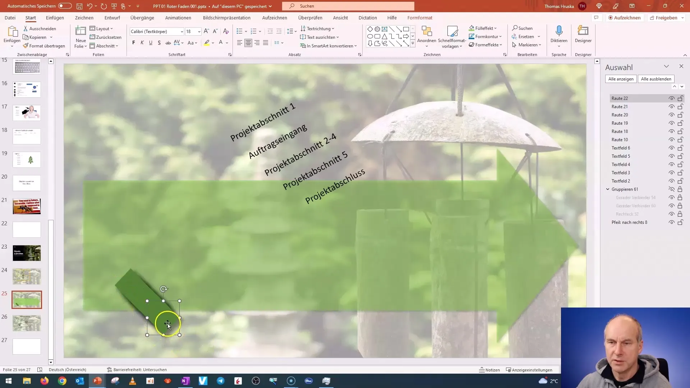Select slide 25 thumbnail in panel
Image resolution: width=690 pixels, height=388 pixels.
tap(27, 300)
